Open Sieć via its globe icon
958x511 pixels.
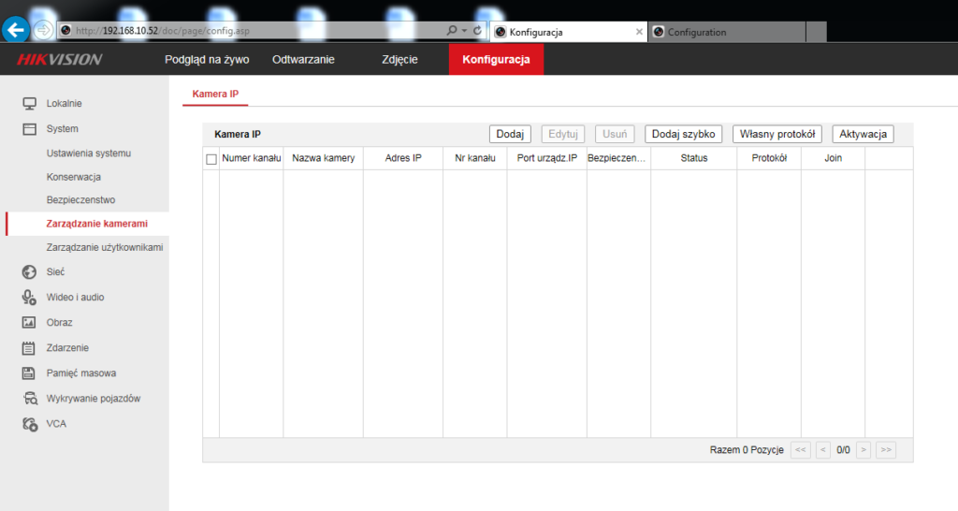pos(29,271)
